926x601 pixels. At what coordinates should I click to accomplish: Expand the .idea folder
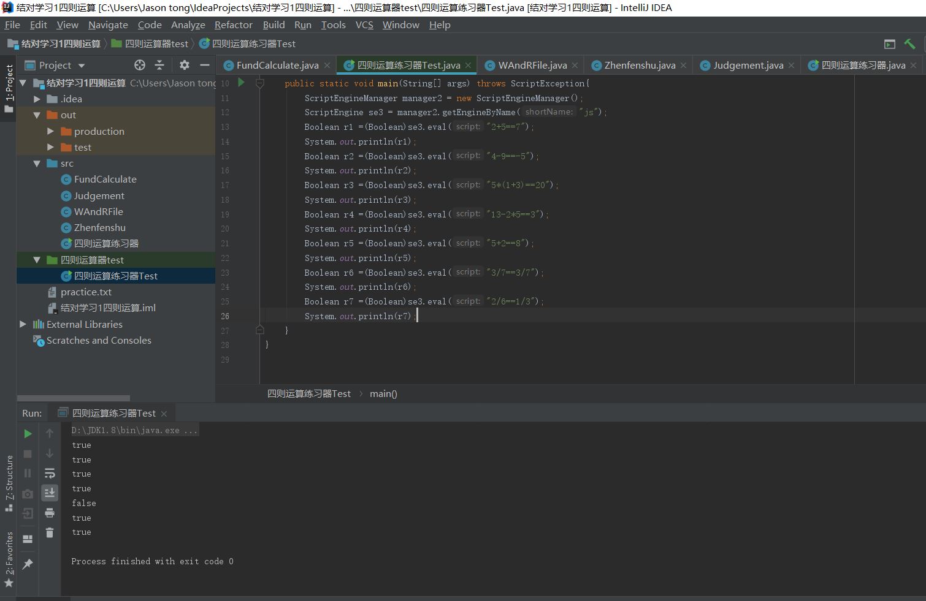[x=37, y=99]
